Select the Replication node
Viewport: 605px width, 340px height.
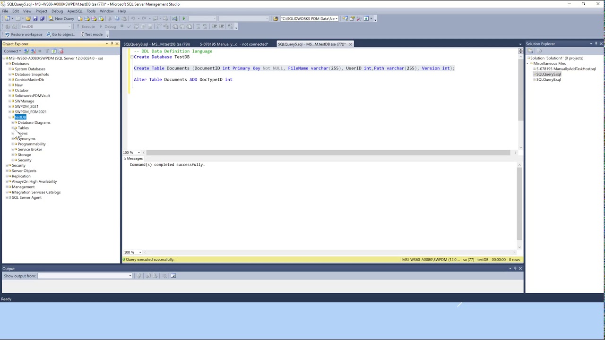click(x=21, y=176)
